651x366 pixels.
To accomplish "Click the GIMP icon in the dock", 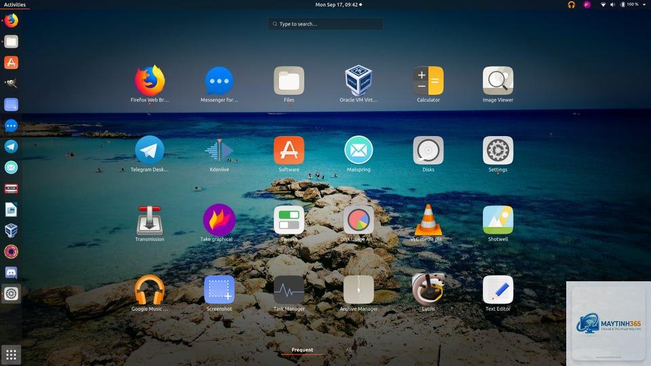I will coord(12,83).
